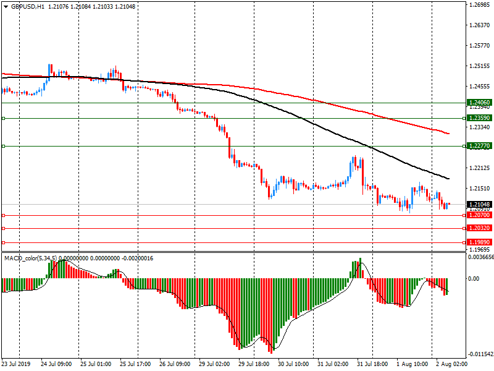Click the 31 Jul 18:00 time axis label

(x=372, y=364)
